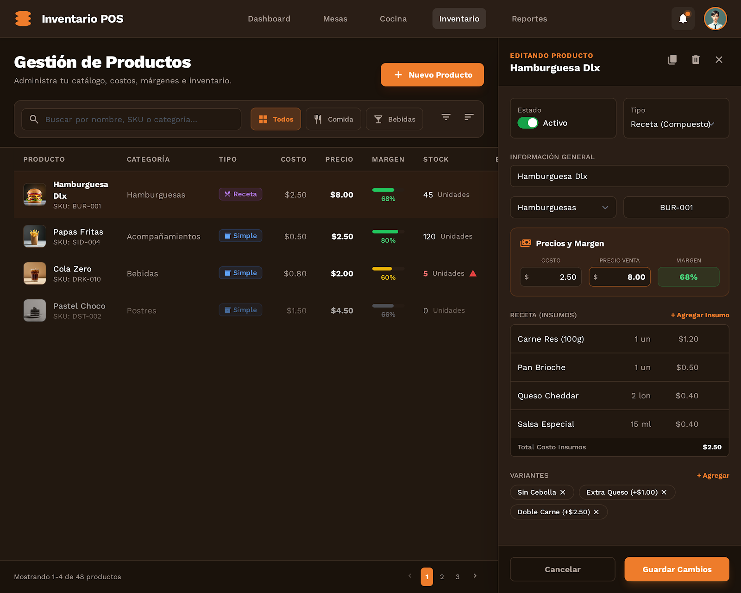Click the search magnifier icon

[x=34, y=119]
